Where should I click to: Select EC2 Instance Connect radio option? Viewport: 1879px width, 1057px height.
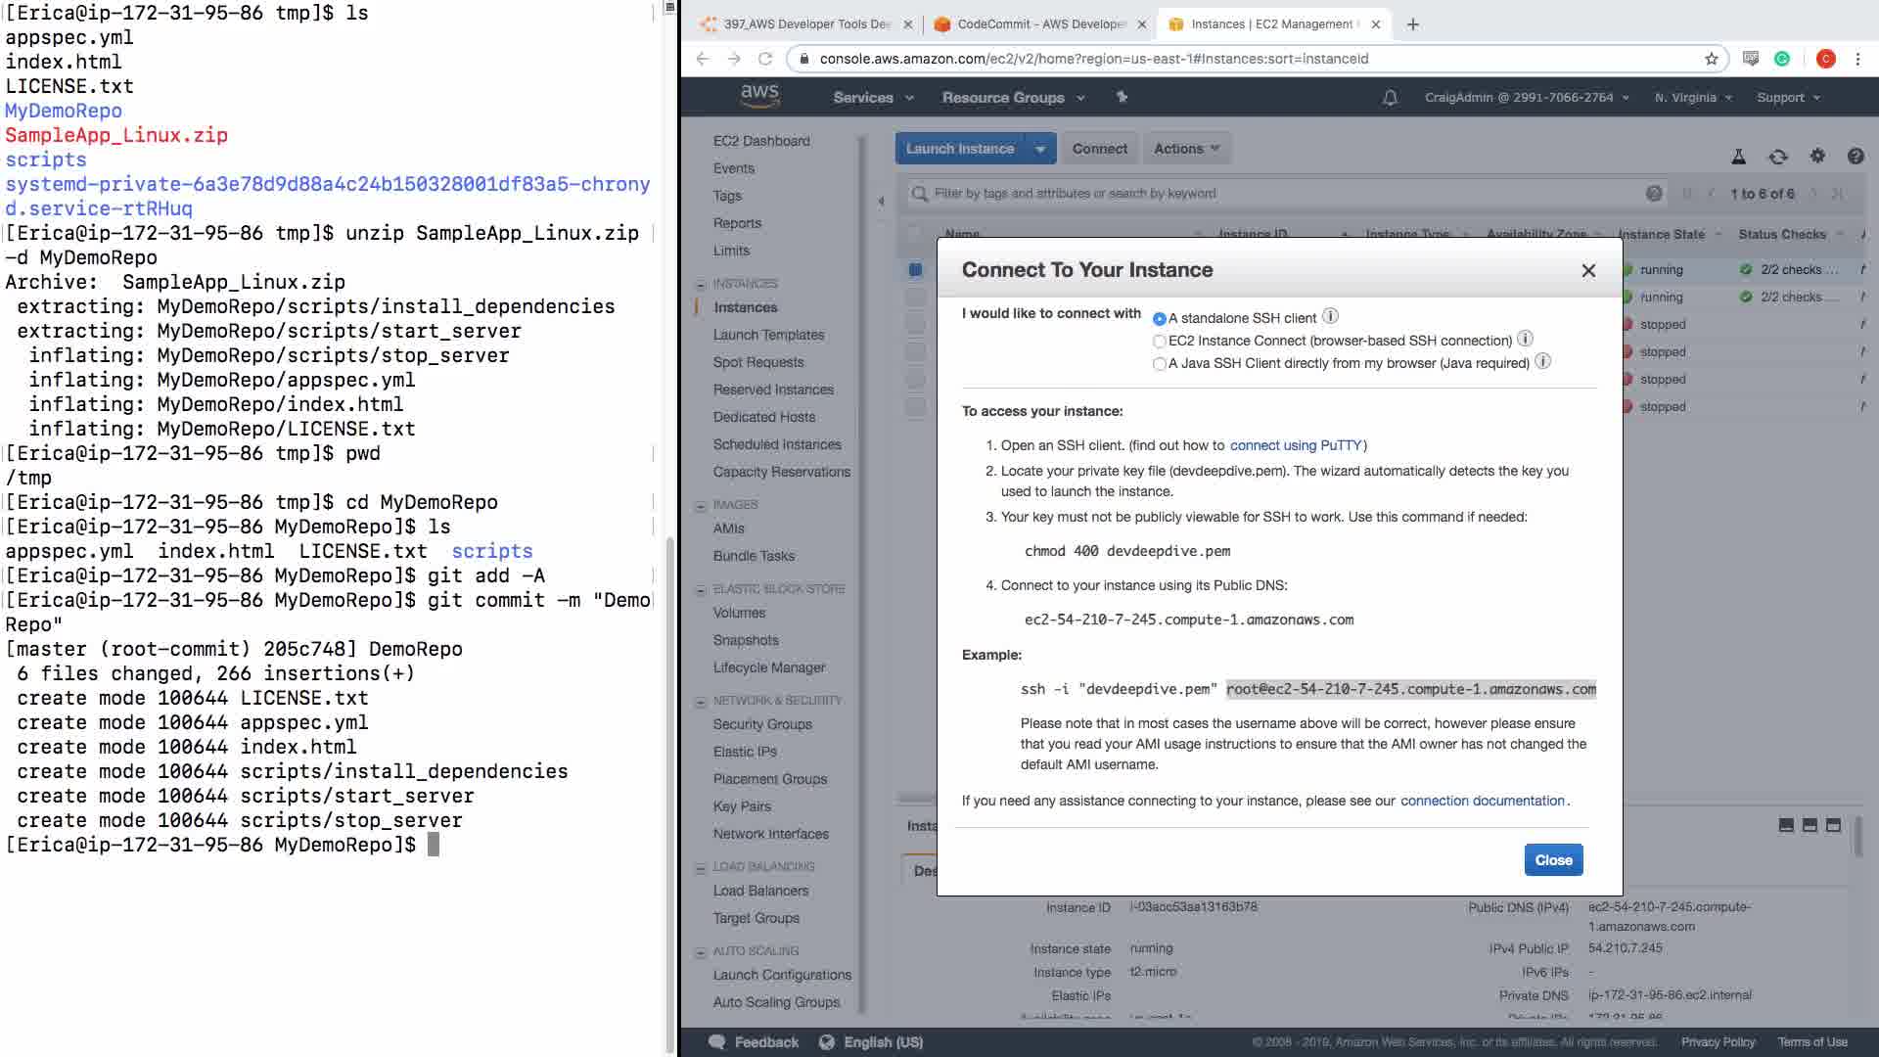tap(1160, 342)
